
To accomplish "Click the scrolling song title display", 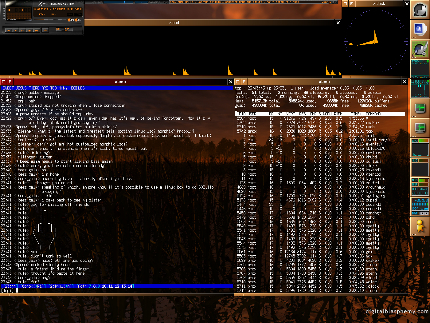I will point(58,9).
